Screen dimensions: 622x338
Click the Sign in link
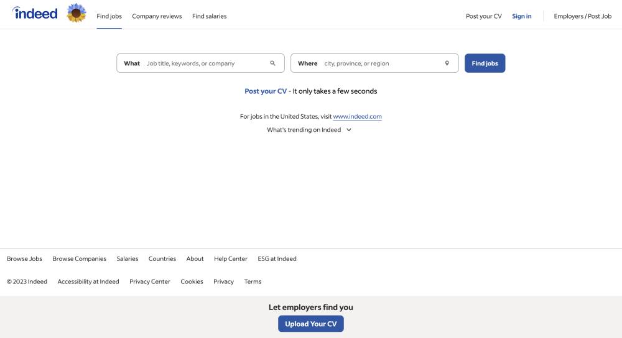pyautogui.click(x=521, y=16)
